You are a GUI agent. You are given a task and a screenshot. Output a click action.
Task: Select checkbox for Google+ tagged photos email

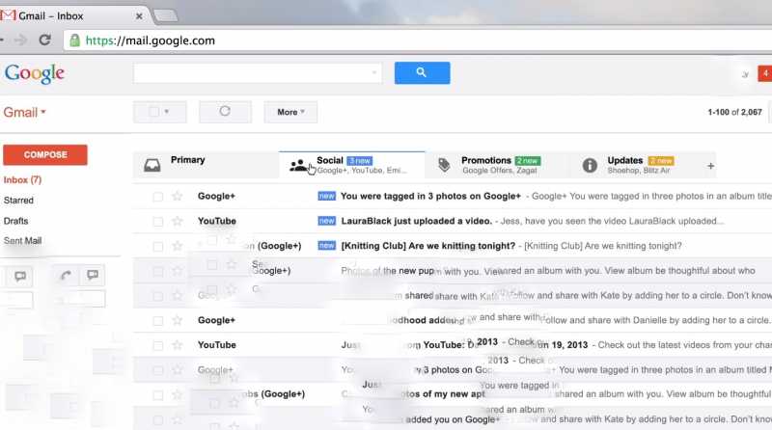(x=157, y=197)
